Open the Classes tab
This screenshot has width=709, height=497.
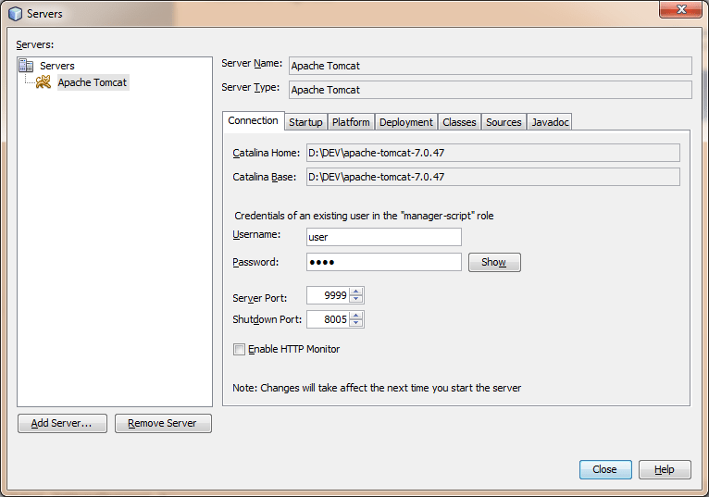(459, 122)
